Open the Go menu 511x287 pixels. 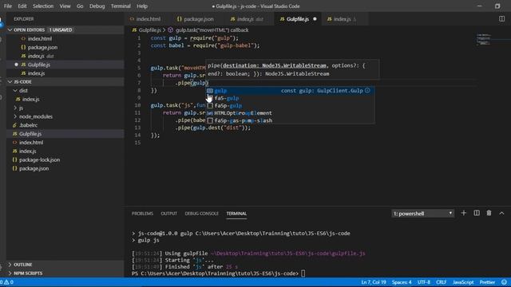[x=80, y=6]
